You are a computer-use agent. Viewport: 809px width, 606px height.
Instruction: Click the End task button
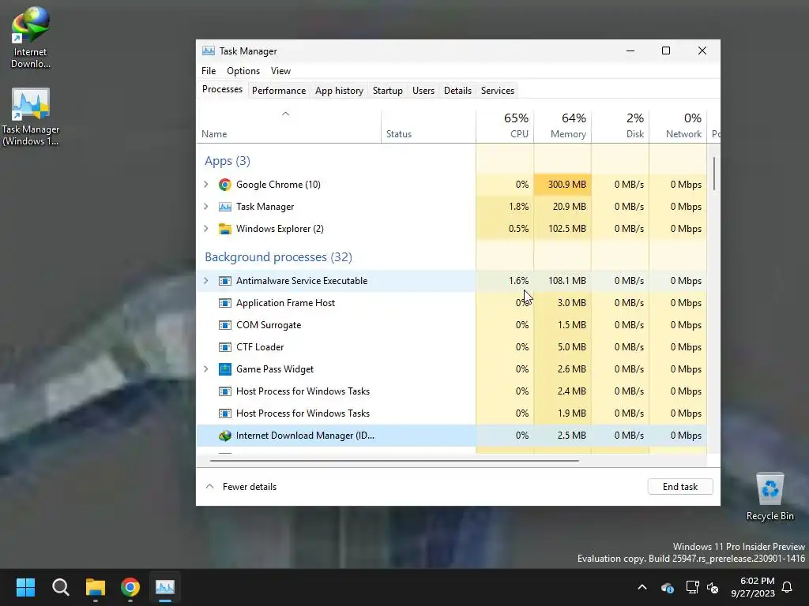tap(680, 486)
